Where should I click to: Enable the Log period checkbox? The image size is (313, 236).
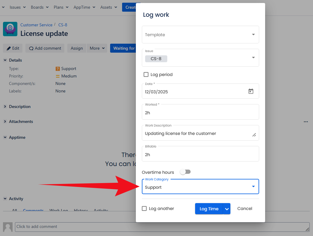pos(146,74)
